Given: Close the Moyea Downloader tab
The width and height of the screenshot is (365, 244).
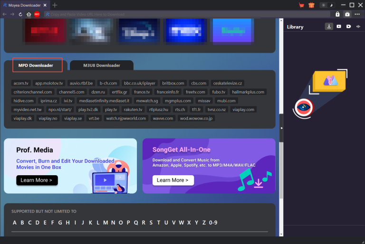Looking at the screenshot, I should pos(45,5).
